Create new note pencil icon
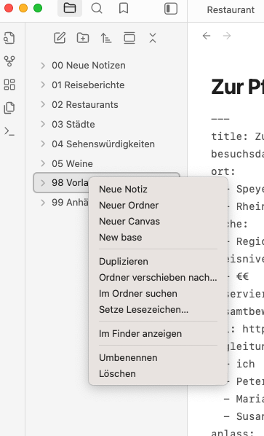264x436 pixels. click(x=60, y=38)
